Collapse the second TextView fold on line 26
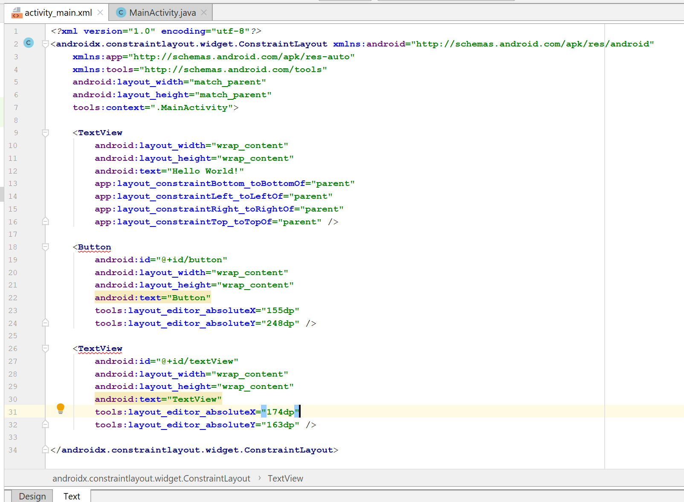This screenshot has width=684, height=502. pos(45,348)
